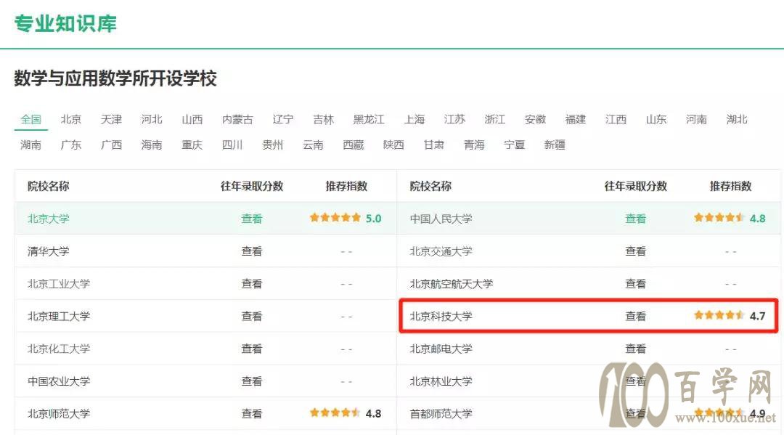Open the 北京化工大学 entry
784x435 pixels.
tap(59, 349)
